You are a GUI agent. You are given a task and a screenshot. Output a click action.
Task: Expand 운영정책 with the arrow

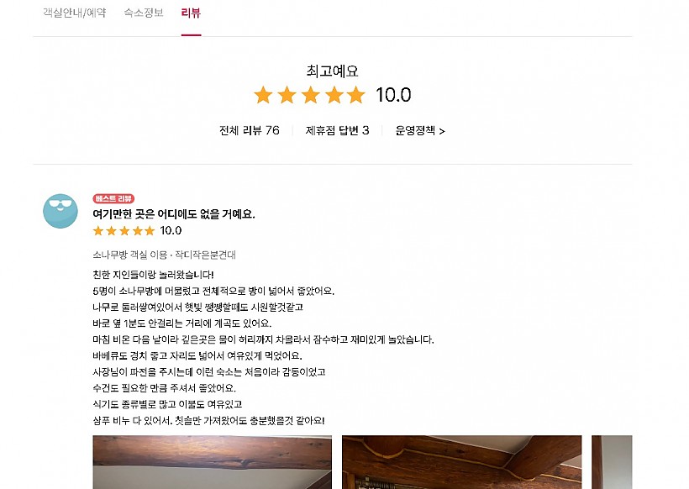(x=420, y=130)
